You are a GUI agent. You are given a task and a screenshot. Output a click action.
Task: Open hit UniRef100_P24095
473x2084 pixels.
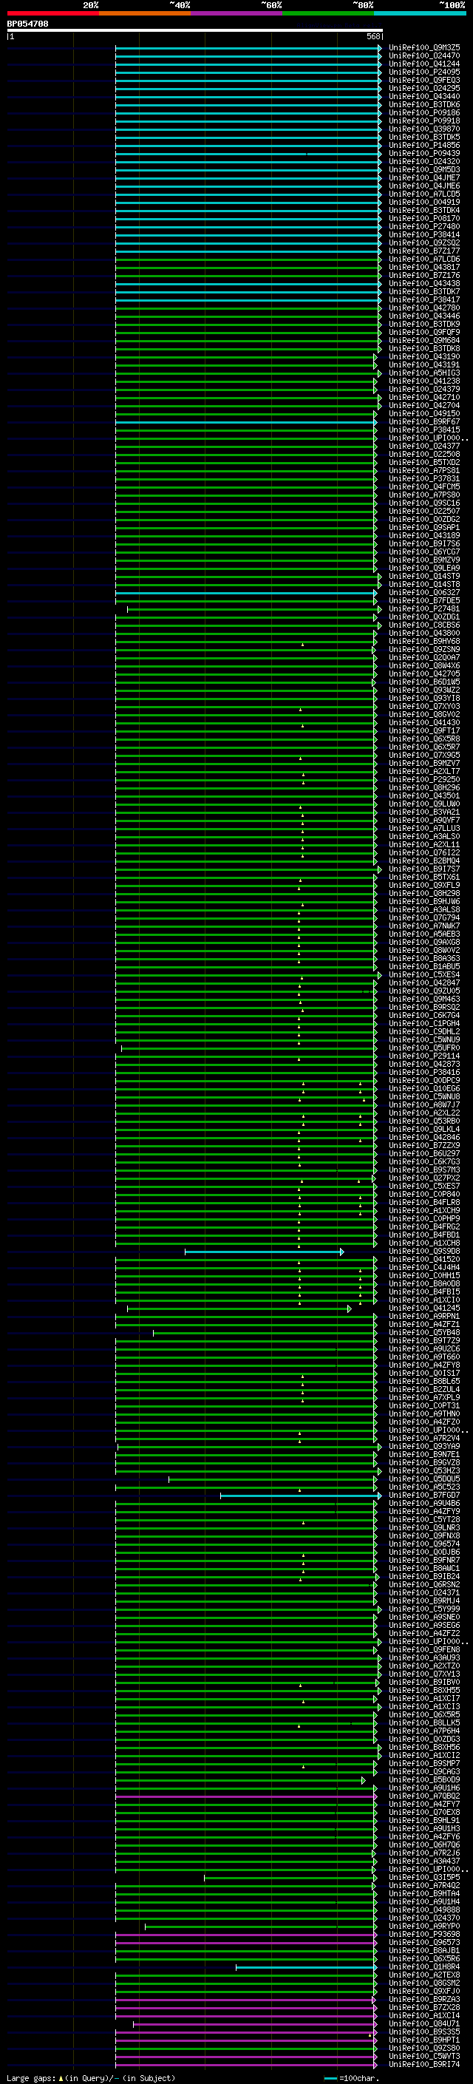[x=424, y=72]
